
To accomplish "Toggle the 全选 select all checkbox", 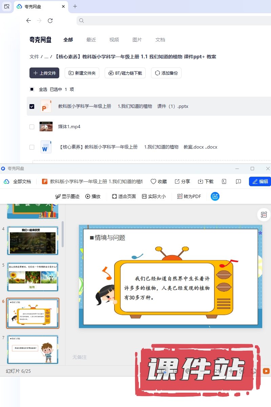I will pyautogui.click(x=32, y=90).
